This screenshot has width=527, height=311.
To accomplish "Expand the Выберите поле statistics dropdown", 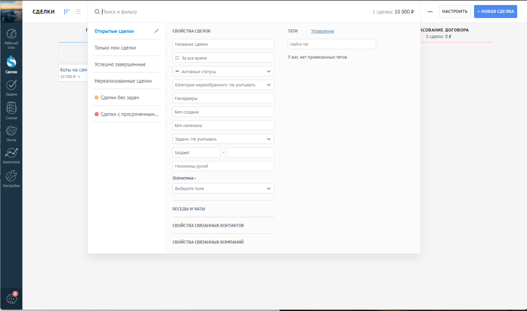I will [223, 189].
